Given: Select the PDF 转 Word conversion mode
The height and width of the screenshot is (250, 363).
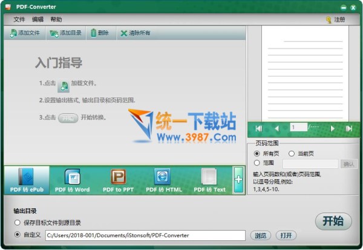Looking at the screenshot, I should [72, 180].
